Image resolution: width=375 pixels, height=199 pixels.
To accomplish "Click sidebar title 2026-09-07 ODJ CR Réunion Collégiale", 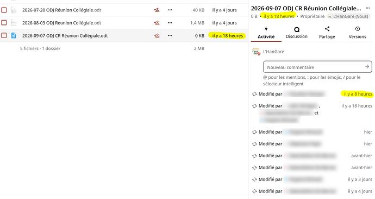I will pos(306,8).
